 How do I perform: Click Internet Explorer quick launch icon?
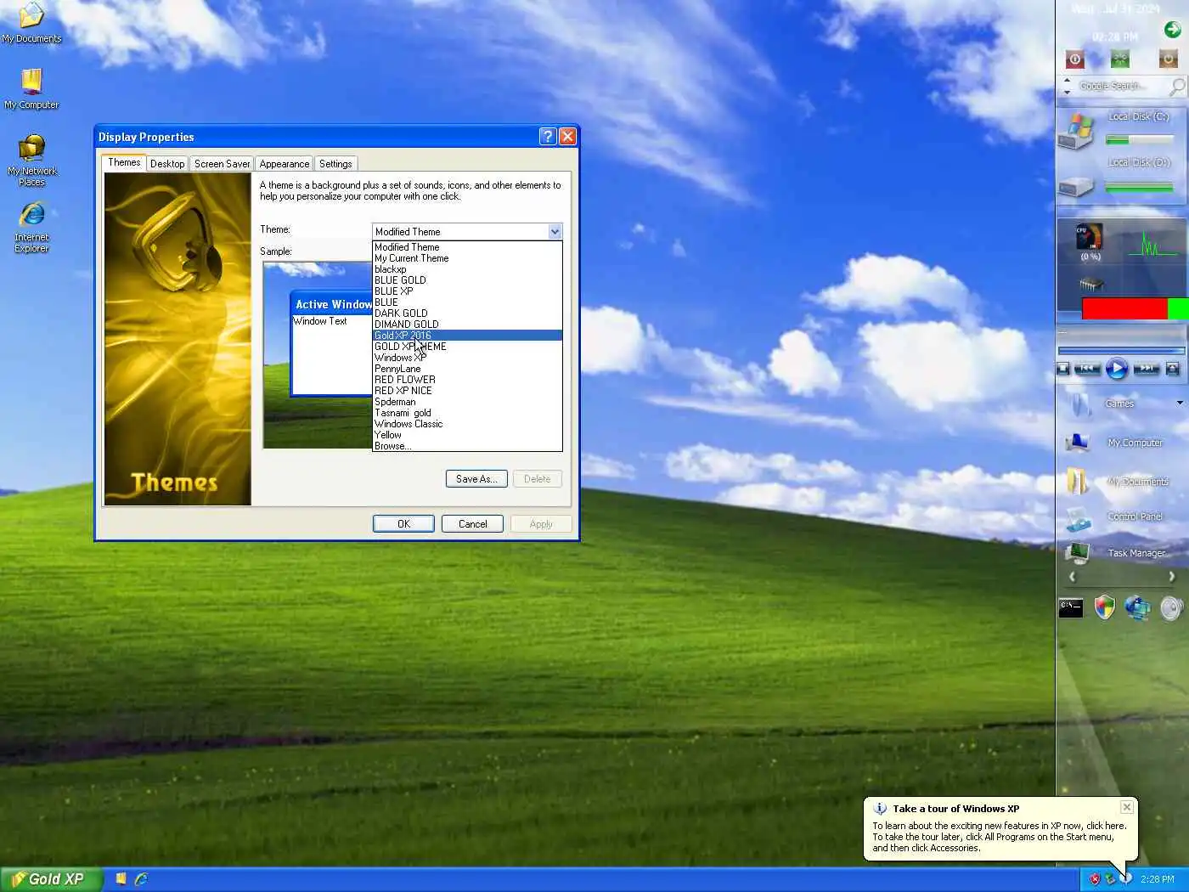[x=140, y=879]
